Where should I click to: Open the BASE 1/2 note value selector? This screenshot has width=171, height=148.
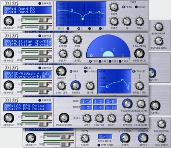pyautogui.click(x=99, y=102)
